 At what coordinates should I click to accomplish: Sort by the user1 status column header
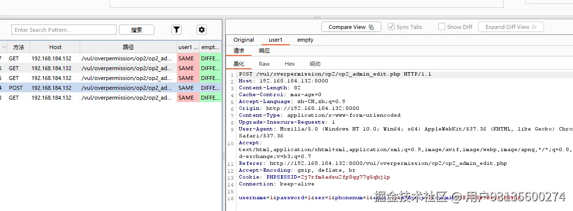[x=188, y=47]
